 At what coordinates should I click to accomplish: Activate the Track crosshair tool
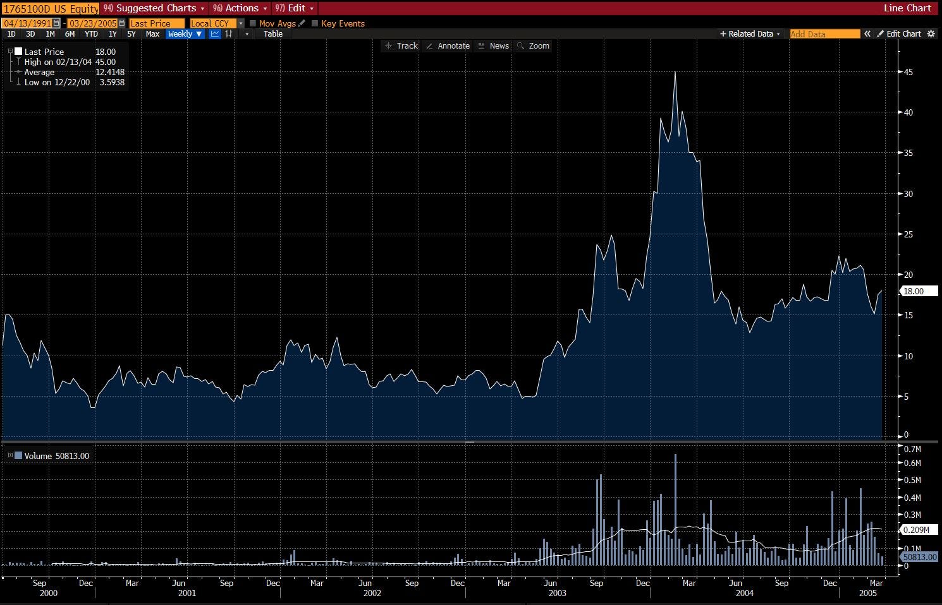click(401, 46)
